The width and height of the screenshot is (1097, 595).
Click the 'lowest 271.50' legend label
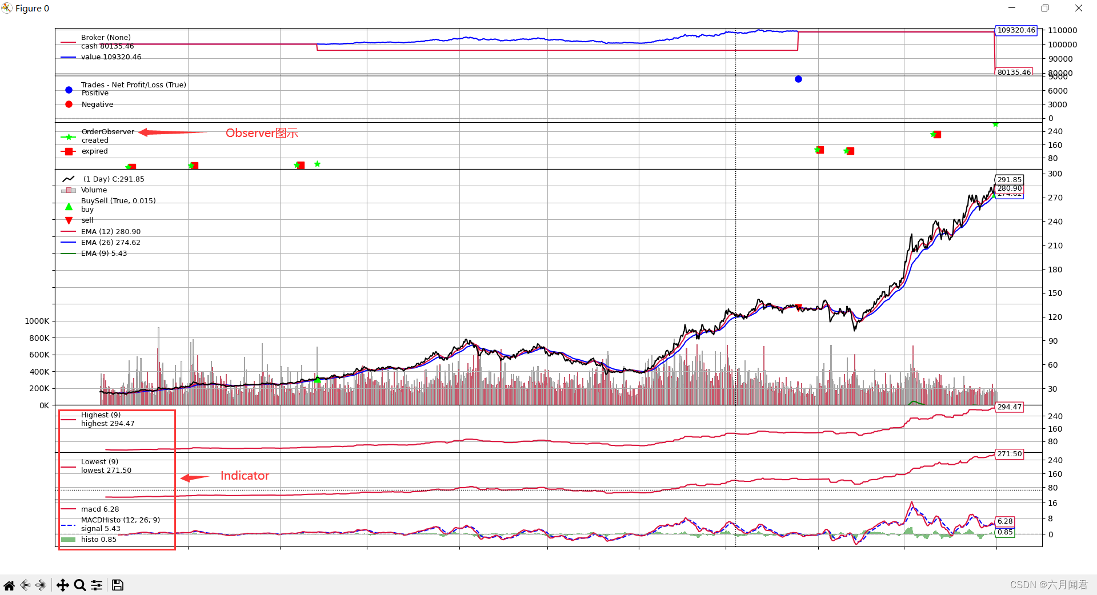coord(106,471)
